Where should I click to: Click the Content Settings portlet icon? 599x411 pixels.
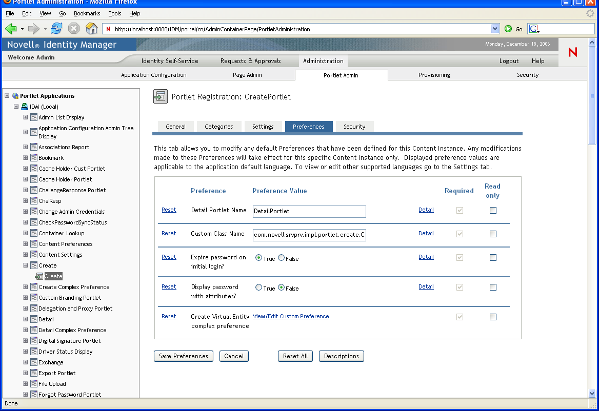[x=34, y=255]
